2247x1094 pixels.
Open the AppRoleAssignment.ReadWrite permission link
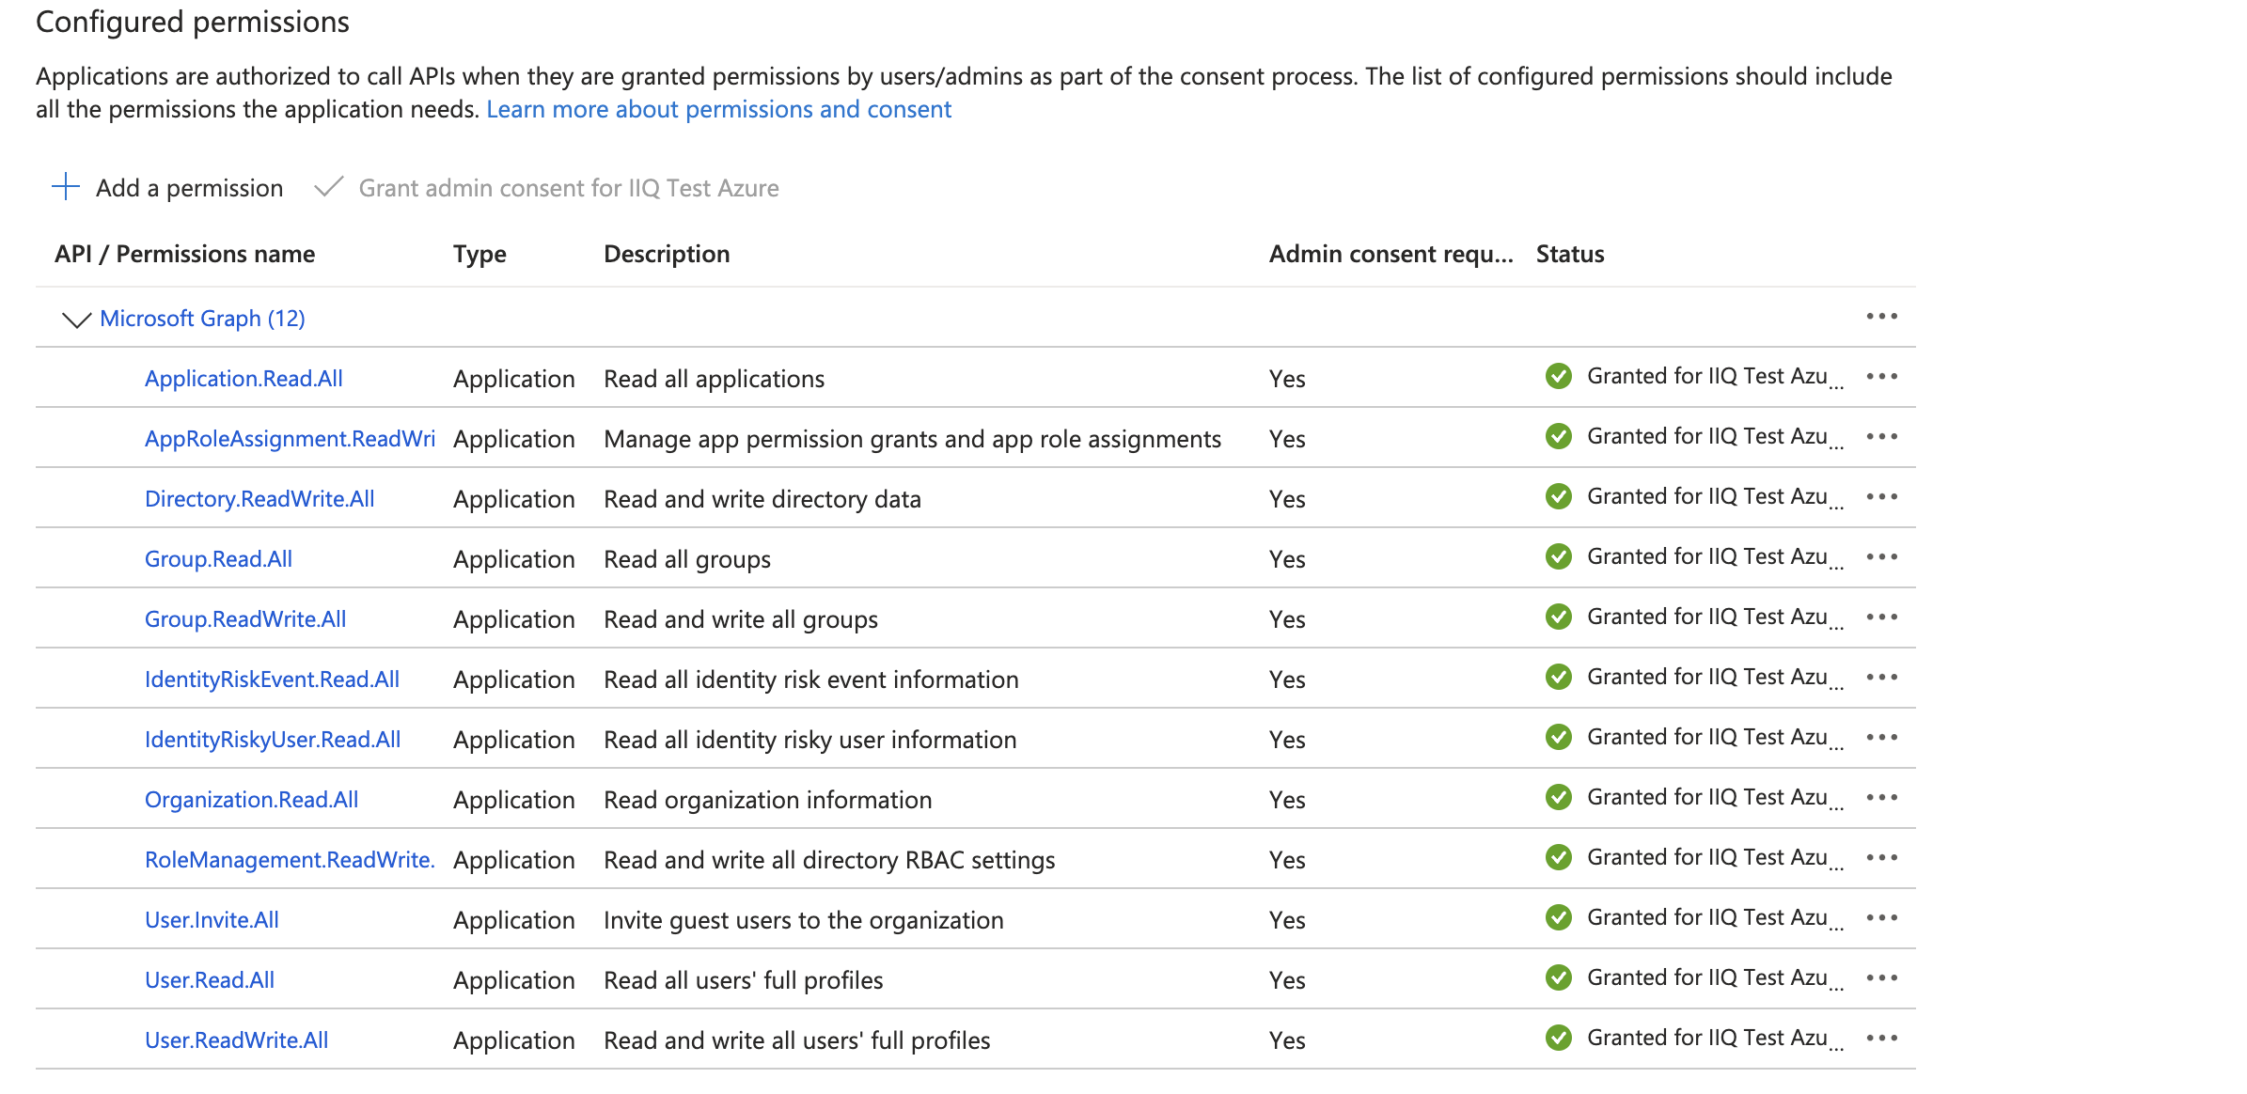pyautogui.click(x=290, y=439)
